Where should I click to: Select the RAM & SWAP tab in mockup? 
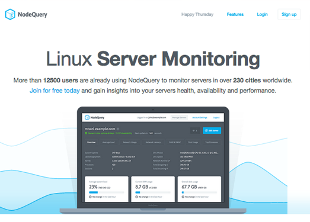click(175, 142)
